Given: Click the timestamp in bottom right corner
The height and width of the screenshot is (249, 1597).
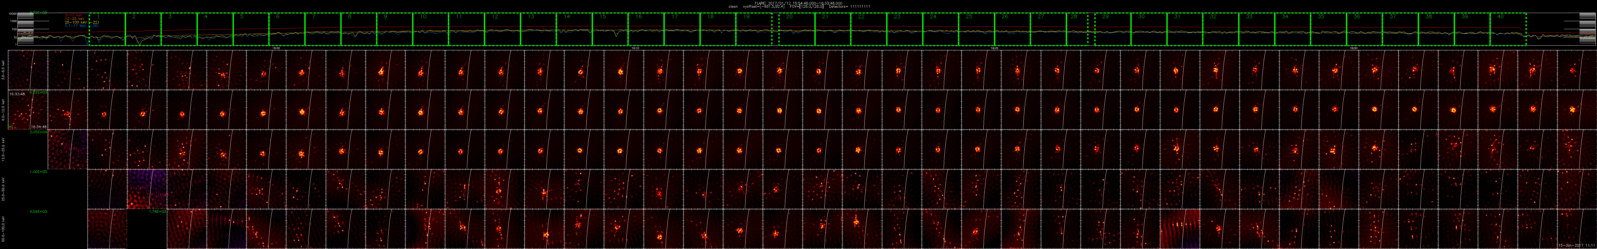Looking at the screenshot, I should click(x=1577, y=246).
